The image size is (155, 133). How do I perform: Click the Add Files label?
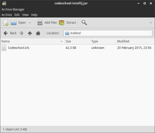click(x=51, y=23)
